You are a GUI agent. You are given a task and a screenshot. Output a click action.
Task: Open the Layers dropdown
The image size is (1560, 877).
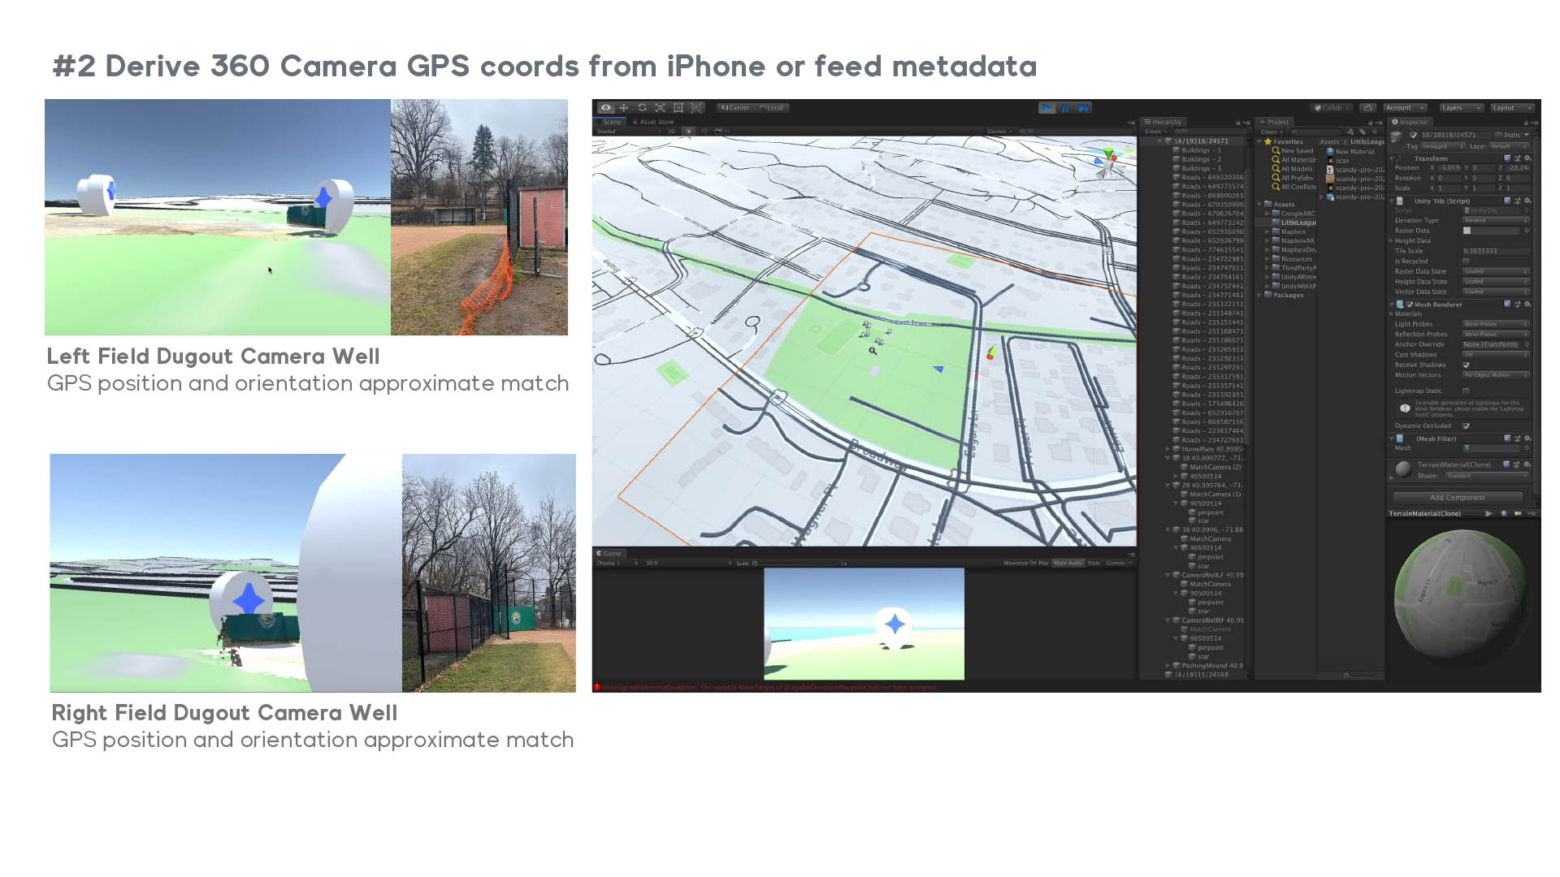click(1461, 108)
